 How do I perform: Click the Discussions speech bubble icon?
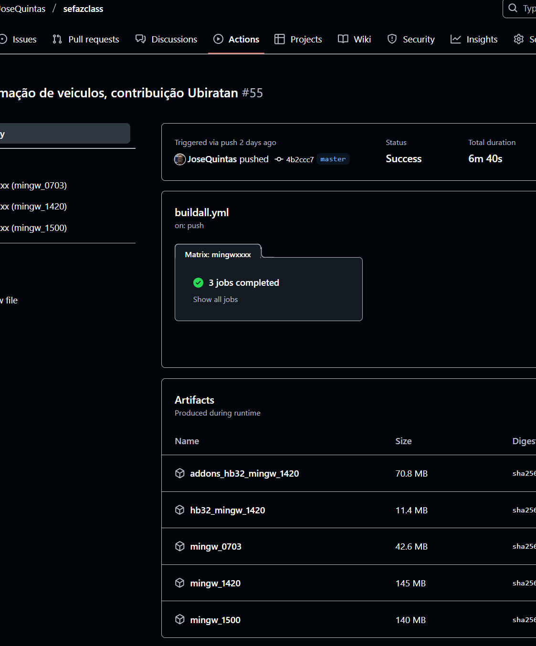pos(140,39)
